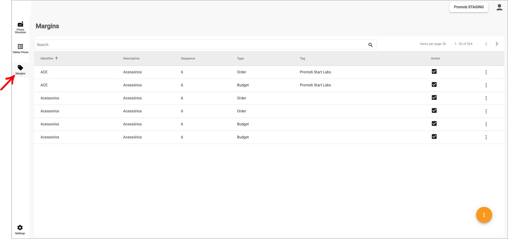This screenshot has width=508, height=239.
Task: Uncheck Active for first ACE Order row
Action: tap(434, 71)
